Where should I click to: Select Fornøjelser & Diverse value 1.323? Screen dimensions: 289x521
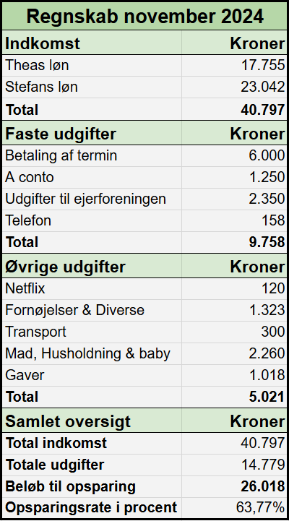pyautogui.click(x=234, y=310)
